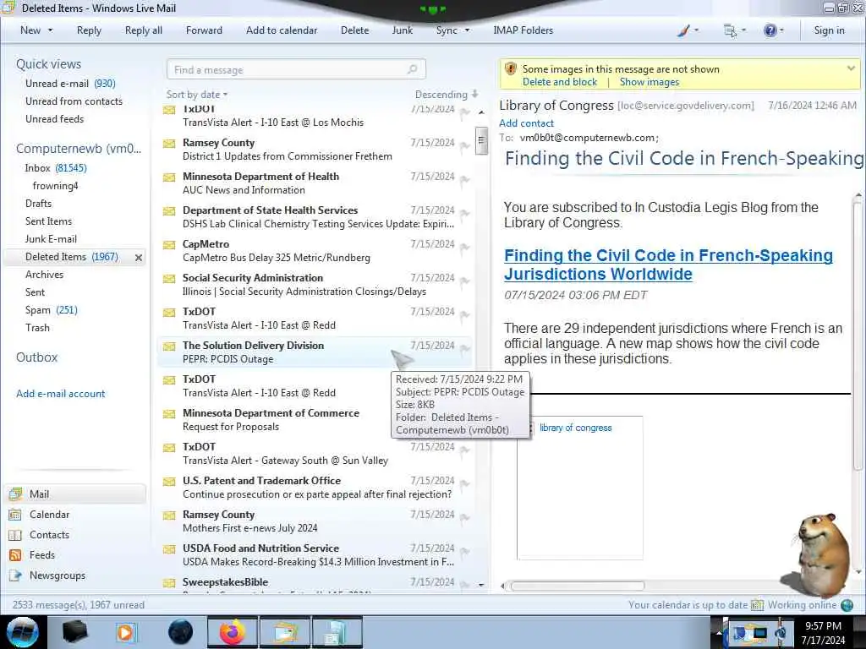Click envelope icon of U.S. Patent and Trademark message
The height and width of the screenshot is (649, 866).
169,482
